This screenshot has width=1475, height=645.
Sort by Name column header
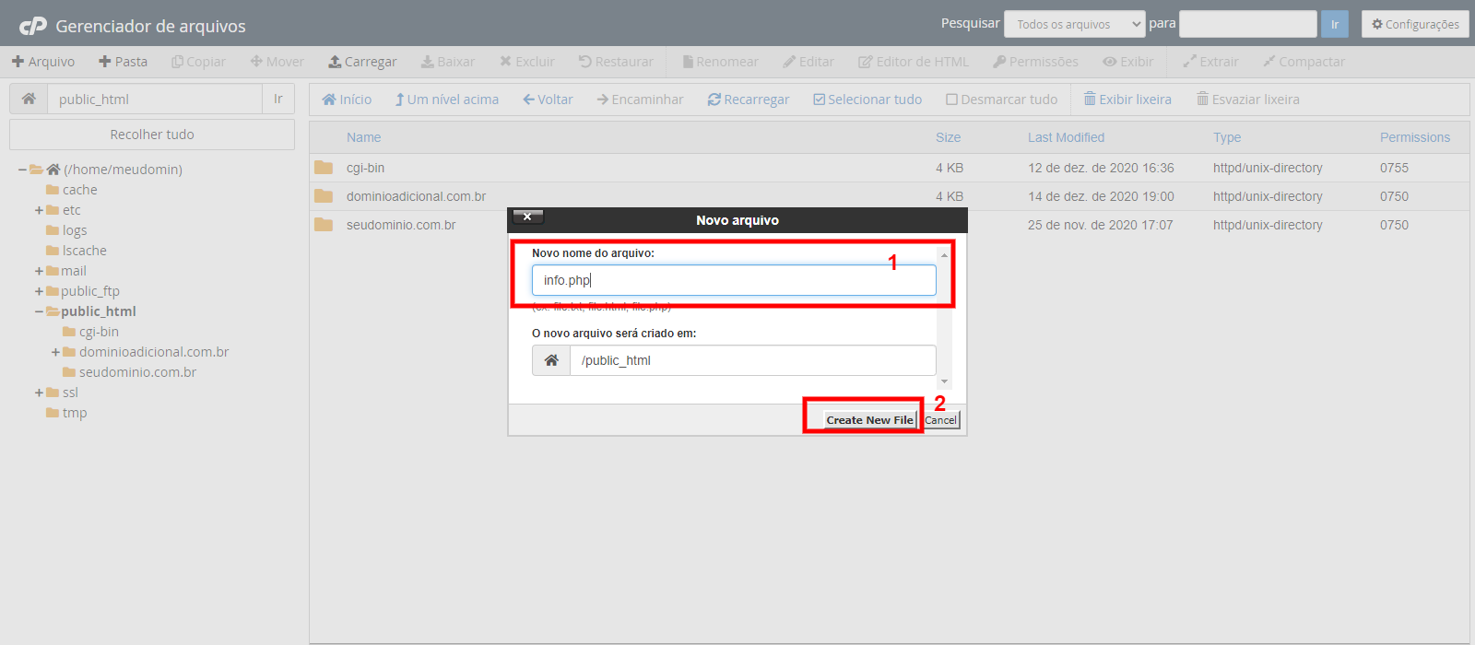[363, 137]
